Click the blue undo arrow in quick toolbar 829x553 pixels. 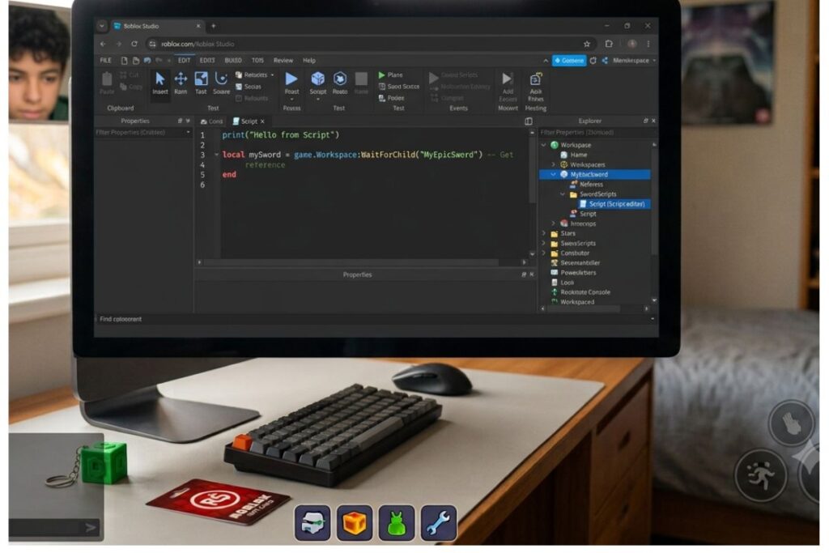point(147,61)
